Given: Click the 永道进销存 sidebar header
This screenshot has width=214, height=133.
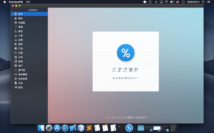Looking at the screenshot, I should click(32, 10).
